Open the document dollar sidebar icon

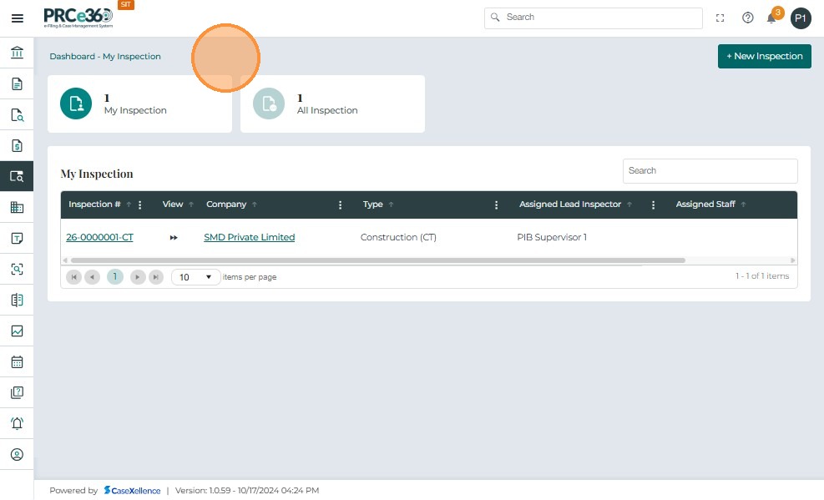tap(17, 145)
